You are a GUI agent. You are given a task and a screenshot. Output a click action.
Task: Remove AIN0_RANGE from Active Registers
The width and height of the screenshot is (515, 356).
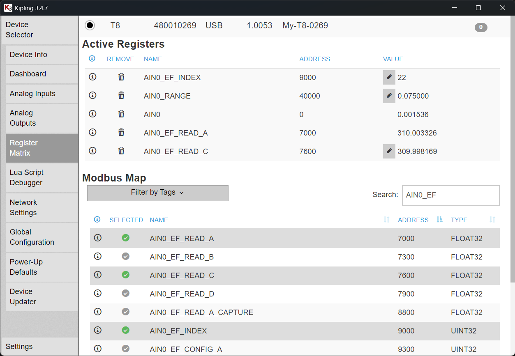tap(121, 95)
